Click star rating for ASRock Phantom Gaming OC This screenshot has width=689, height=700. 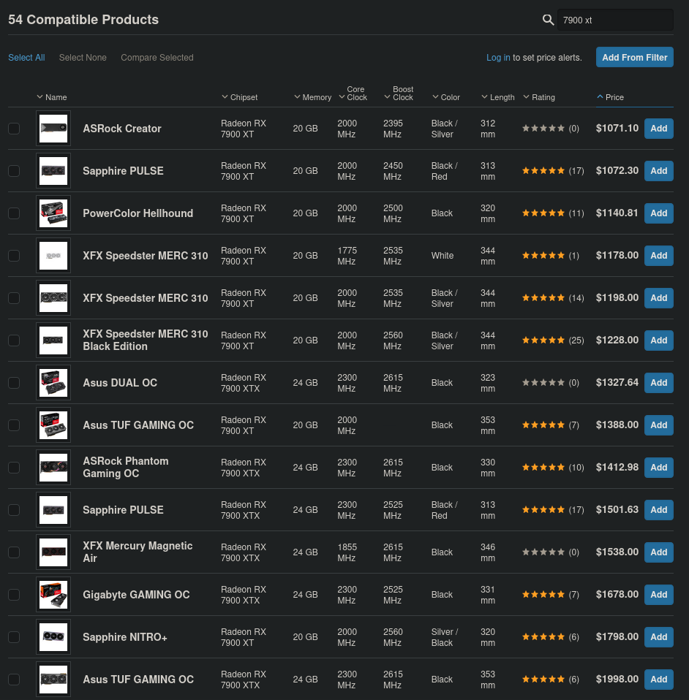(x=543, y=468)
